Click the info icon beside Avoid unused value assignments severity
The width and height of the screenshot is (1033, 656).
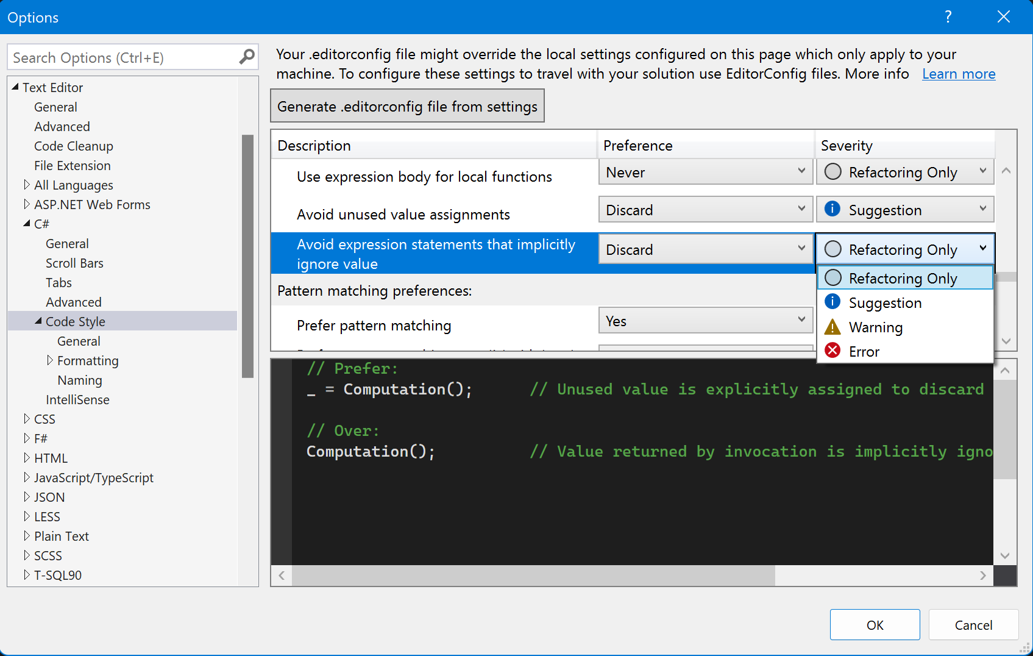(832, 209)
